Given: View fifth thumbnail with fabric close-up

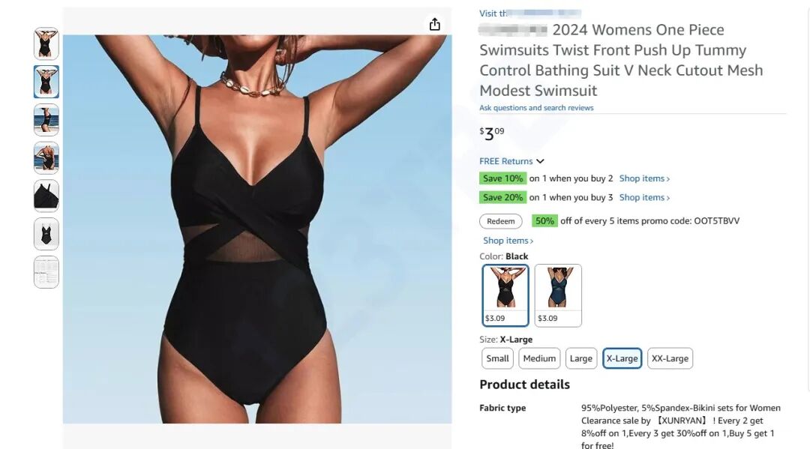Looking at the screenshot, I should [x=46, y=196].
